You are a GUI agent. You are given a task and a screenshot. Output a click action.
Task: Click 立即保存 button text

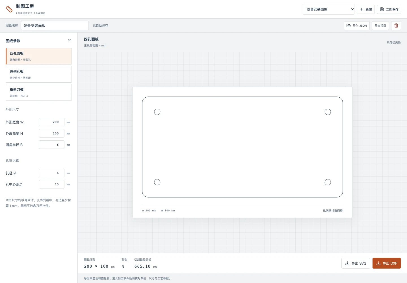[x=392, y=9]
